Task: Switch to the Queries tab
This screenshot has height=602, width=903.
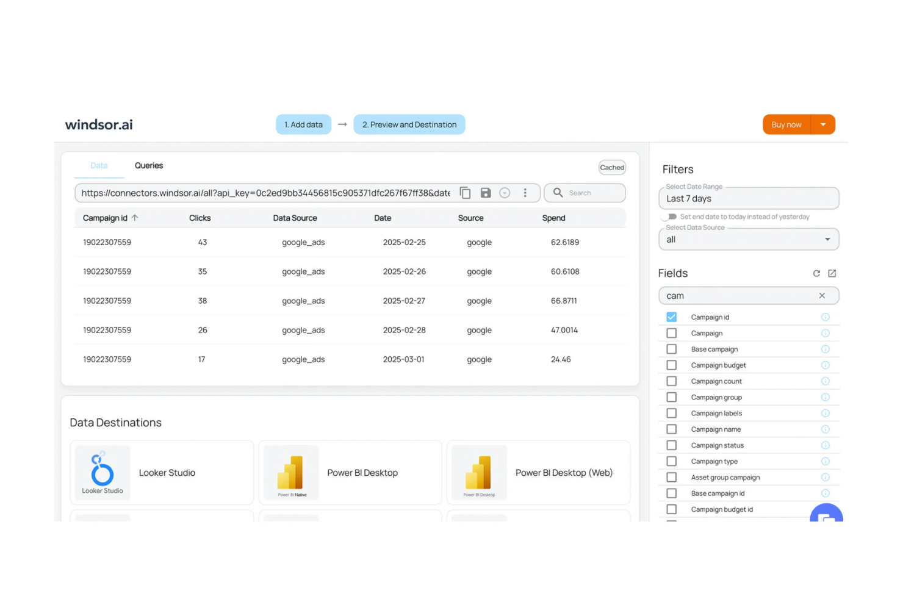Action: (x=148, y=165)
